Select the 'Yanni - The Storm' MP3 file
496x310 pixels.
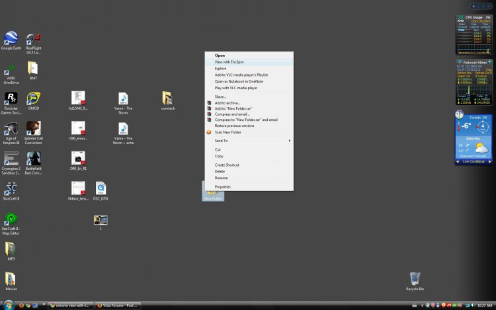123,103
